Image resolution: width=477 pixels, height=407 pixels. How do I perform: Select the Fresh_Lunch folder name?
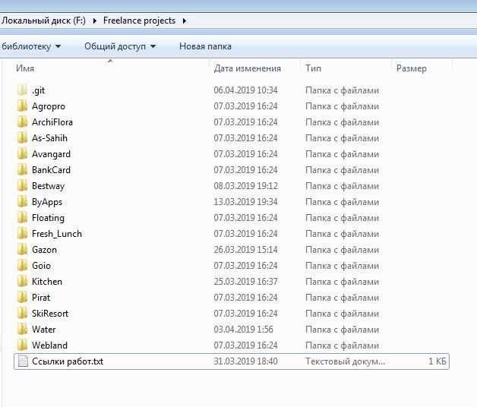pyautogui.click(x=57, y=234)
